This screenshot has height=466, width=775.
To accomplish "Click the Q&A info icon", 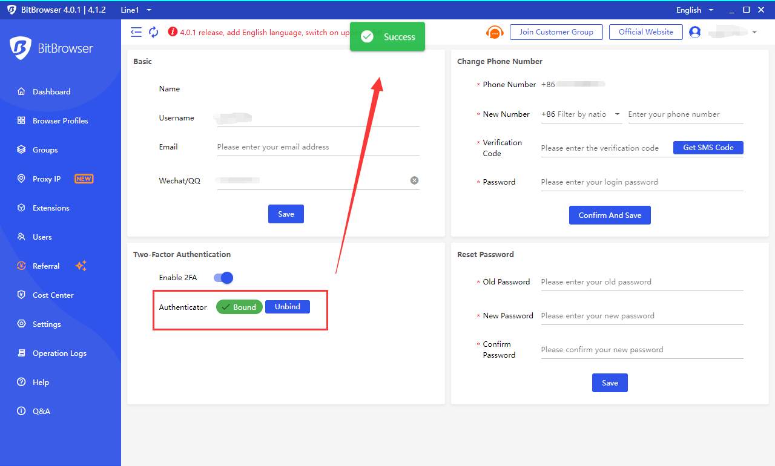I will [x=21, y=412].
